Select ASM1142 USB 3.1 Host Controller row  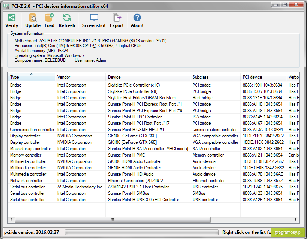pyautogui.click(x=153, y=187)
